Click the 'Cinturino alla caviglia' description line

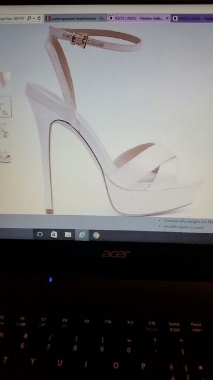coord(188,221)
